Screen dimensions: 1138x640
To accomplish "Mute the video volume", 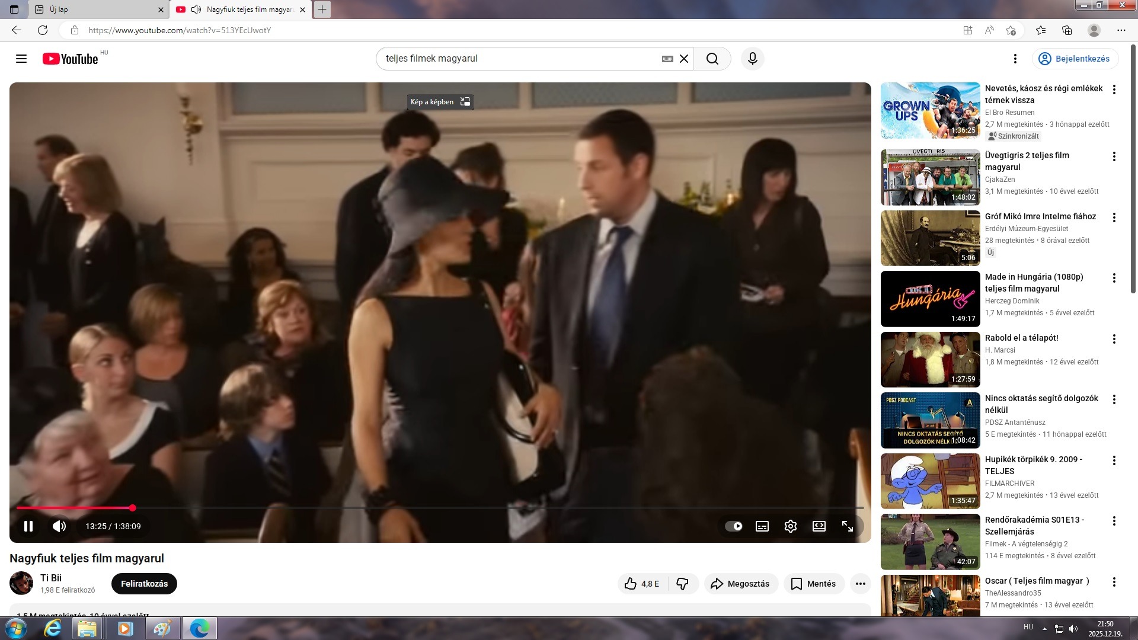I will pos(59,526).
